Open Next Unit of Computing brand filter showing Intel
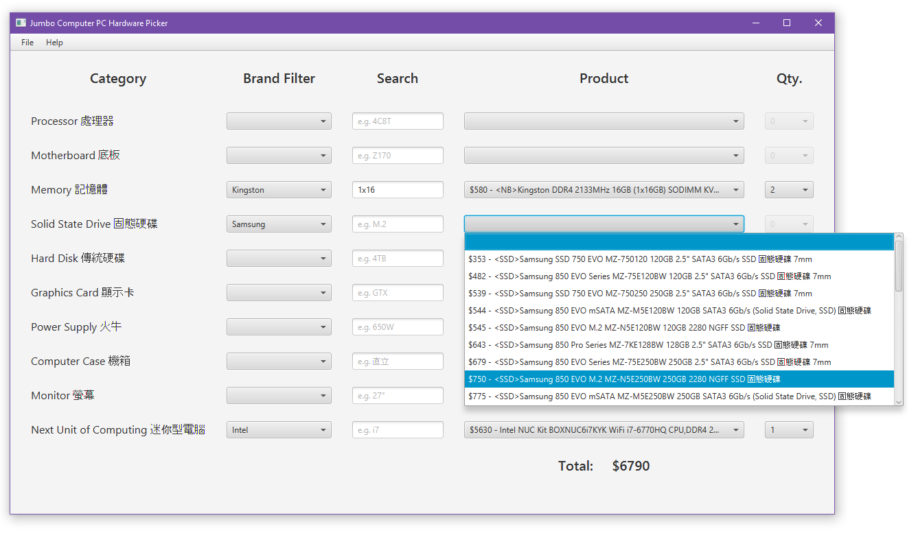Viewport: 918px width, 533px height. (279, 430)
